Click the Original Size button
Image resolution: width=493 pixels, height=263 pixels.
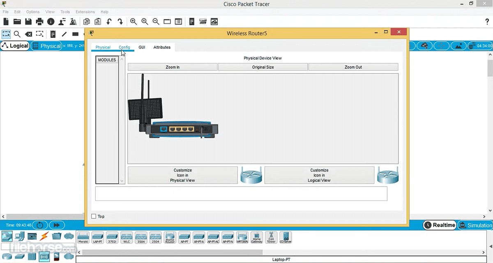[x=263, y=67]
